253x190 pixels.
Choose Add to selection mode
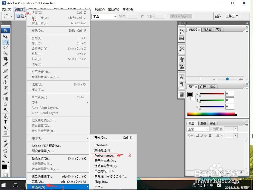click(22, 16)
